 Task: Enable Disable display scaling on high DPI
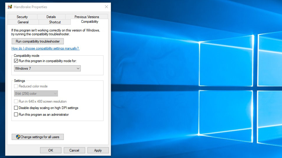[x=16, y=108]
